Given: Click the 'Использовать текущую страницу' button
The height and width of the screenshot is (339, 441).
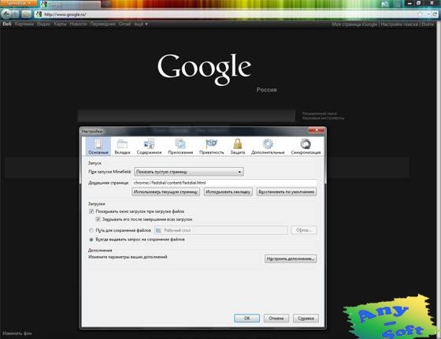Looking at the screenshot, I should [x=165, y=192].
